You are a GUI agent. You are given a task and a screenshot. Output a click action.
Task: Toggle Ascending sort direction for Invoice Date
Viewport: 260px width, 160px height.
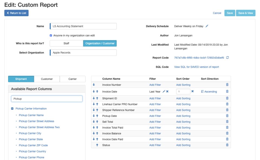(x=209, y=91)
